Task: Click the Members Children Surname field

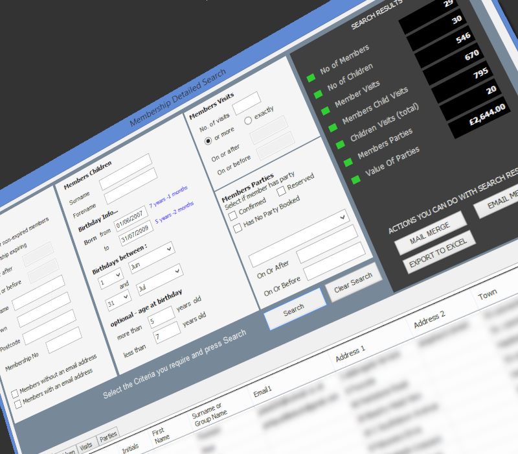Action: [x=126, y=172]
